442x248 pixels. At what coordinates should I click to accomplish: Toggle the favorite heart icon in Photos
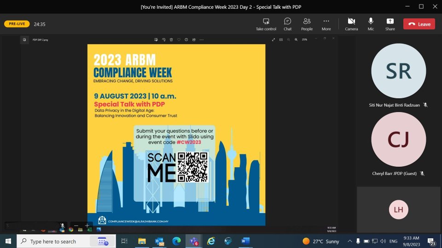click(x=179, y=39)
